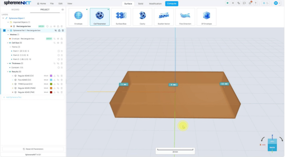Image resolution: width=285 pixels, height=157 pixels.
Task: Select radio circle for Point 1
Action: point(59,51)
